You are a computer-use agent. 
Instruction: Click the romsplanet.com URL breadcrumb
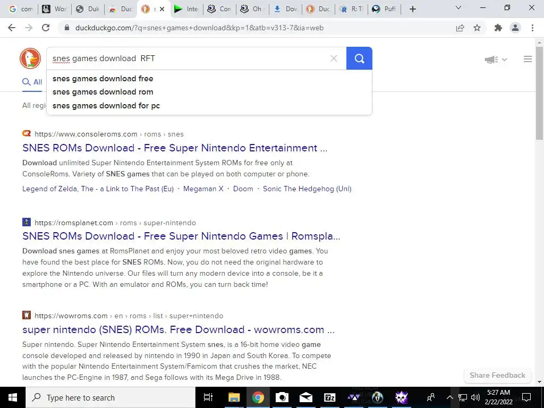click(115, 223)
